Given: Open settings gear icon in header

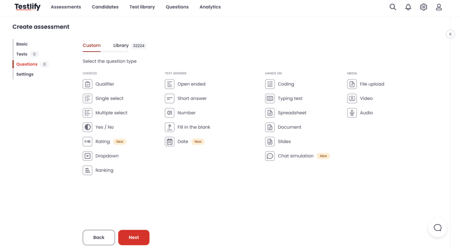Looking at the screenshot, I should 423,7.
